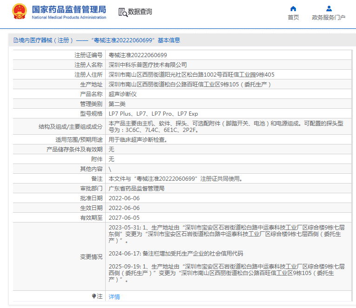Open the 数据查询 search icon
The image size is (356, 308).
click(123, 12)
